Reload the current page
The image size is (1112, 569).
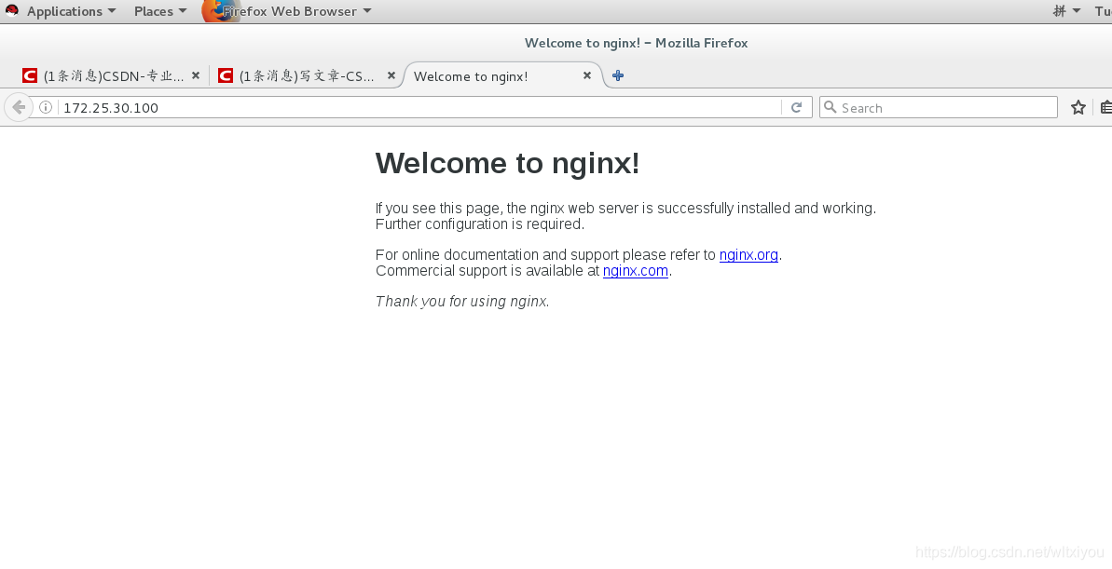pyautogui.click(x=796, y=107)
